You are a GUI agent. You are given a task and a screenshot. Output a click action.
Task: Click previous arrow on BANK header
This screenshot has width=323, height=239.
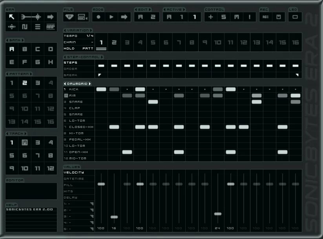(x=7, y=40)
